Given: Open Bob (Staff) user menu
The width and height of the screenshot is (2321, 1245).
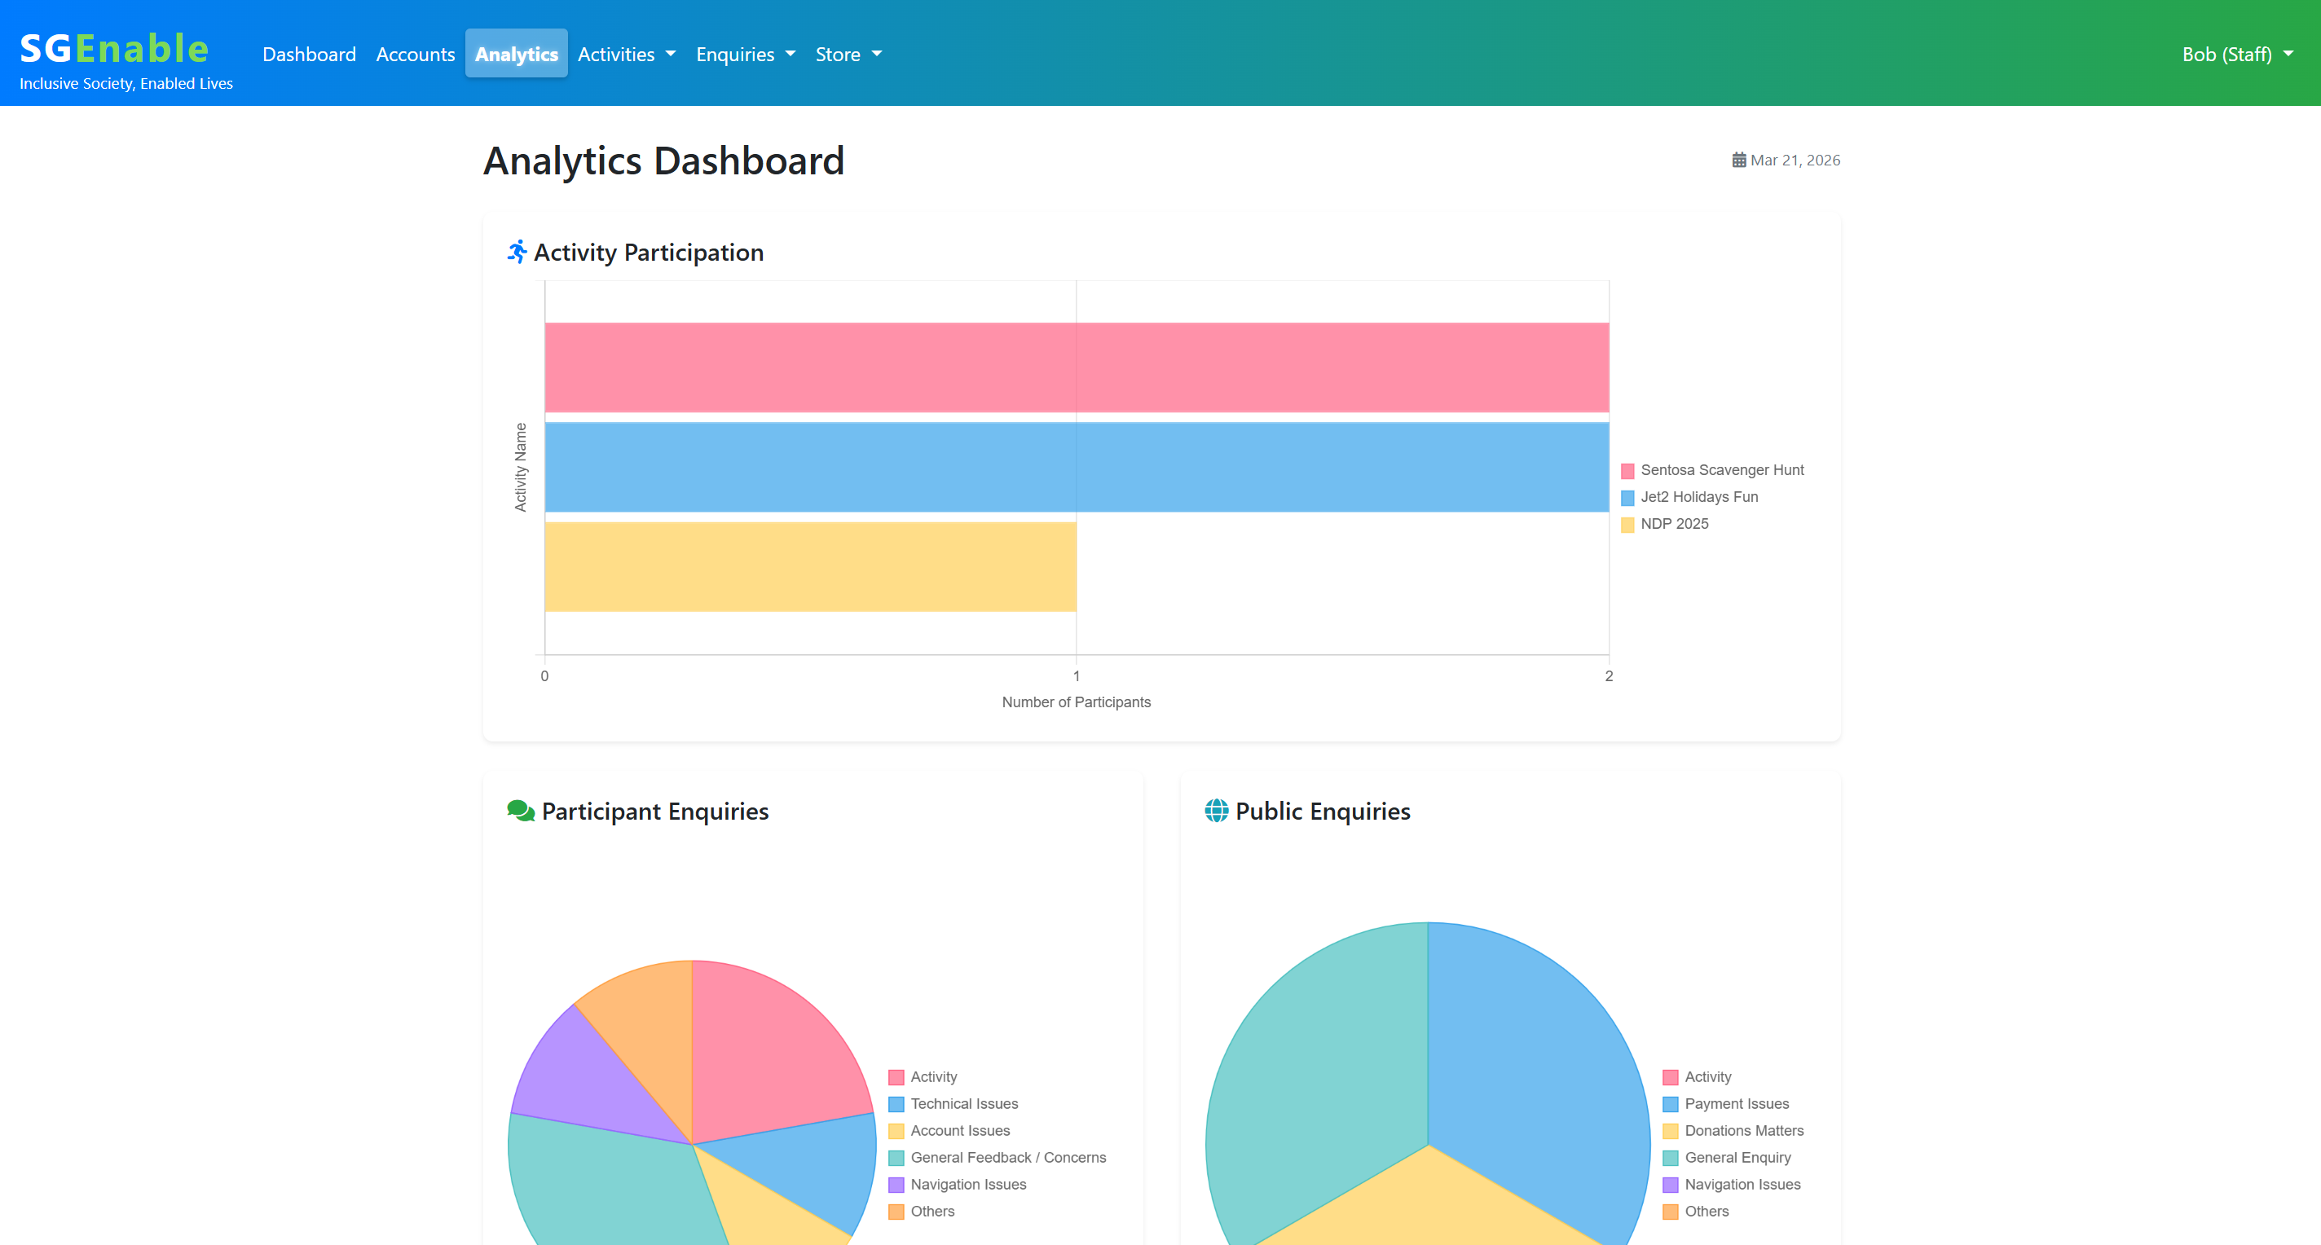Looking at the screenshot, I should coord(2236,54).
